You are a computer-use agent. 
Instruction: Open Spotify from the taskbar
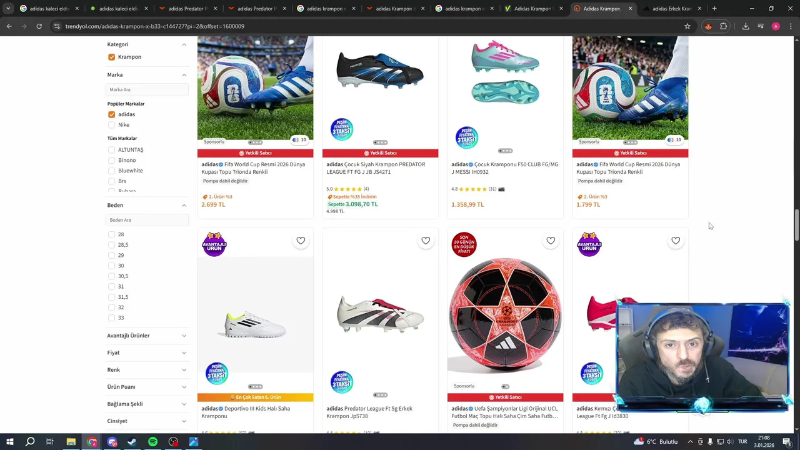click(x=153, y=442)
